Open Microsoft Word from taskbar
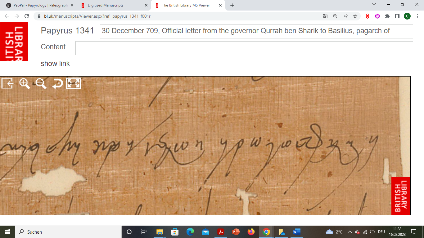424x238 pixels. pyautogui.click(x=297, y=232)
